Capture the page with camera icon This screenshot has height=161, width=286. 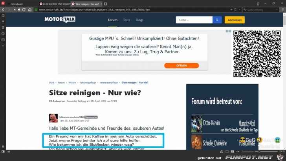click(222, 151)
